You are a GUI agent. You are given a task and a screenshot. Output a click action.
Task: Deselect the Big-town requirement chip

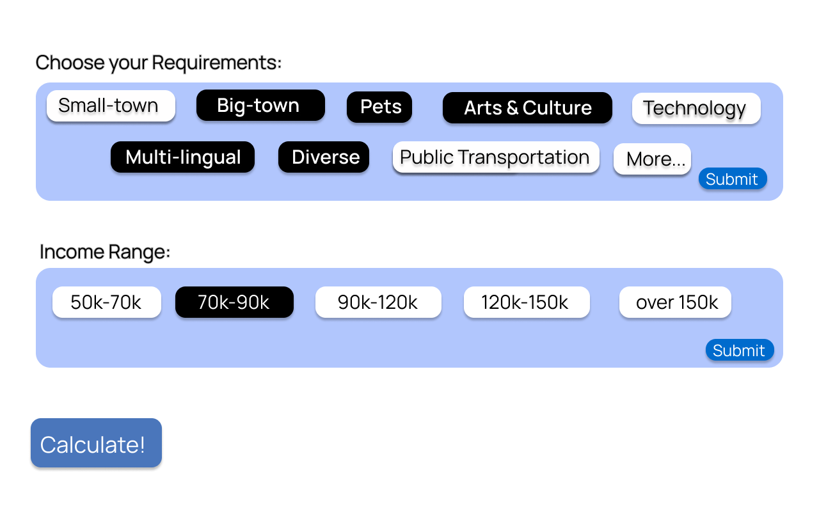coord(260,105)
